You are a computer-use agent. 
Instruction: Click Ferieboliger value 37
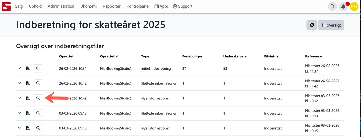click(x=184, y=68)
